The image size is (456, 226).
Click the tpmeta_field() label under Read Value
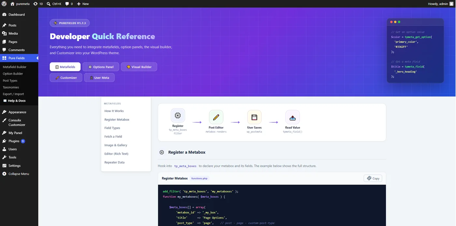292,132
